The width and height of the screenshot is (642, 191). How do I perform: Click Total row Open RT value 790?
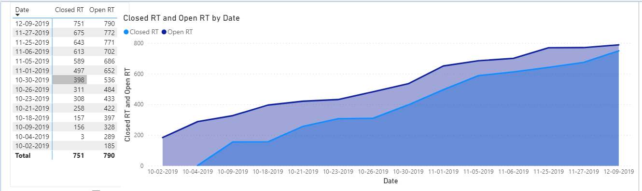point(110,155)
